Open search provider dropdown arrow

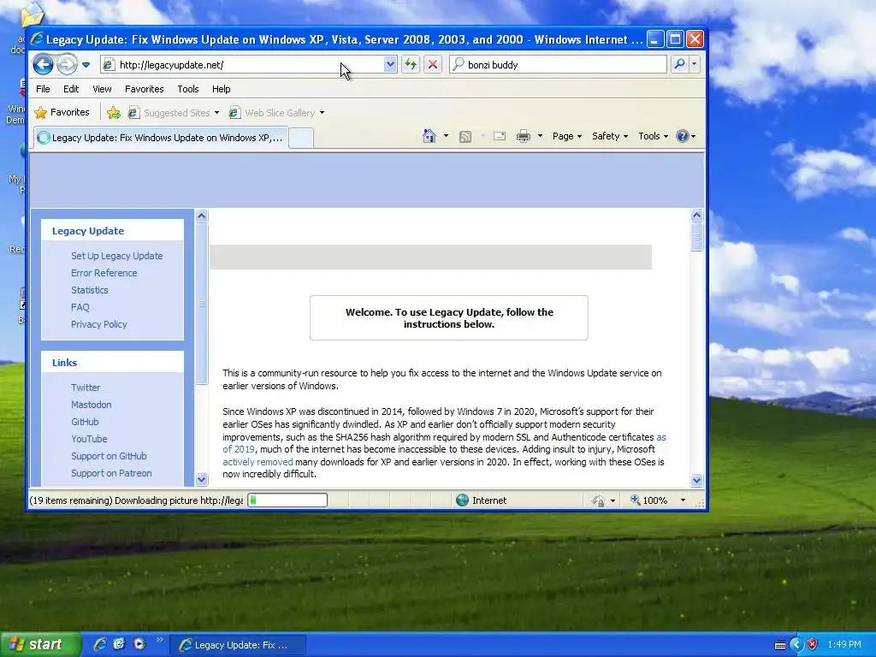coord(695,65)
